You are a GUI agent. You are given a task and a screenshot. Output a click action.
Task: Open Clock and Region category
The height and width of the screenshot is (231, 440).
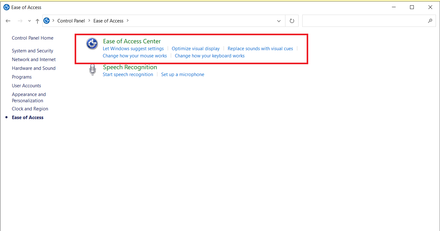[30, 109]
